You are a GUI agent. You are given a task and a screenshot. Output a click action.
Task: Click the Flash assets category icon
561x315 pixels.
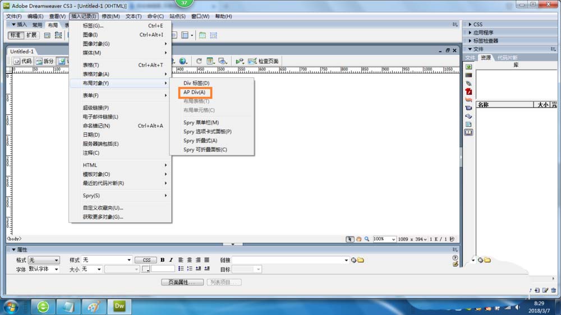[x=468, y=91]
